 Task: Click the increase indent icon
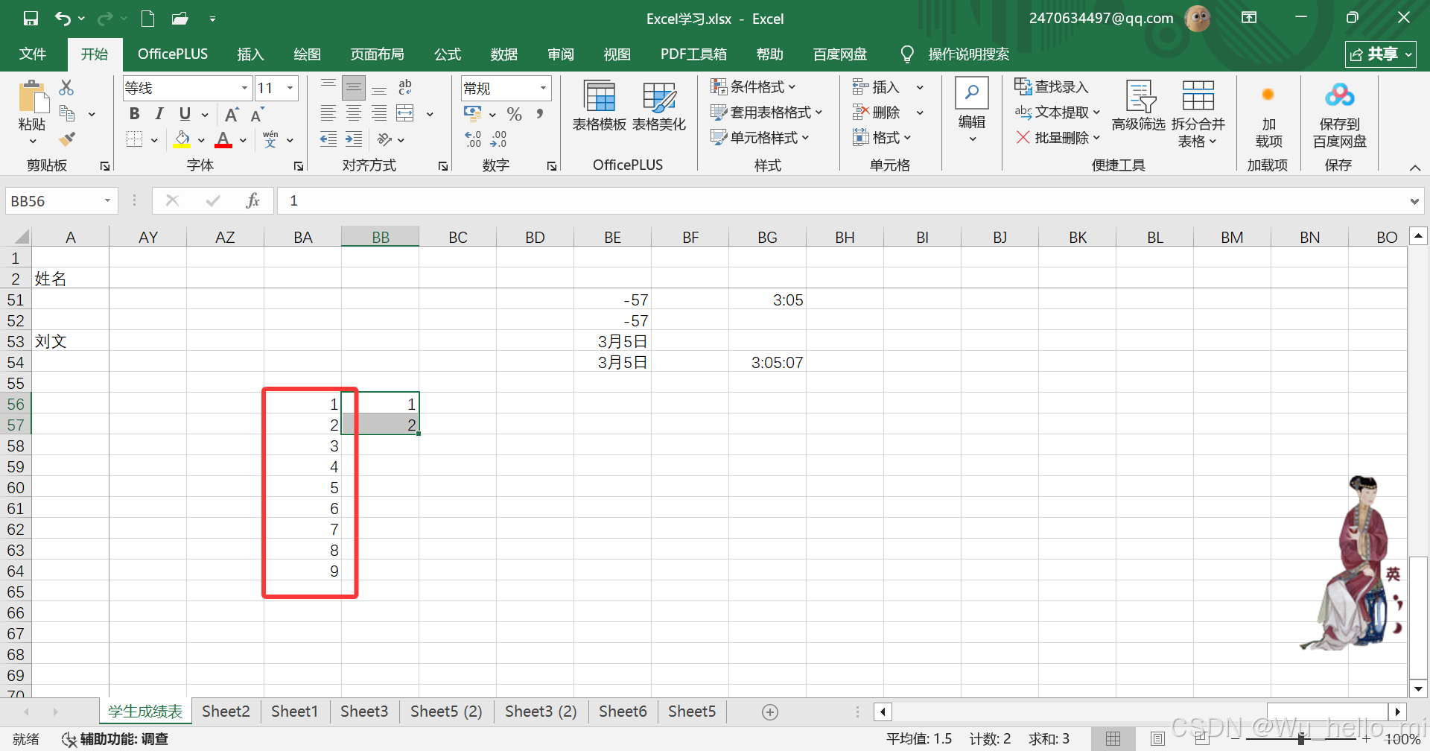click(354, 139)
